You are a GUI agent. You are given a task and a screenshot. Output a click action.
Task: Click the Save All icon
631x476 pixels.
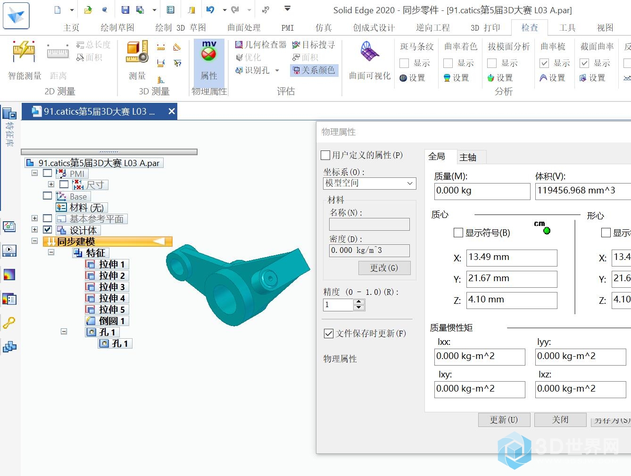[140, 10]
